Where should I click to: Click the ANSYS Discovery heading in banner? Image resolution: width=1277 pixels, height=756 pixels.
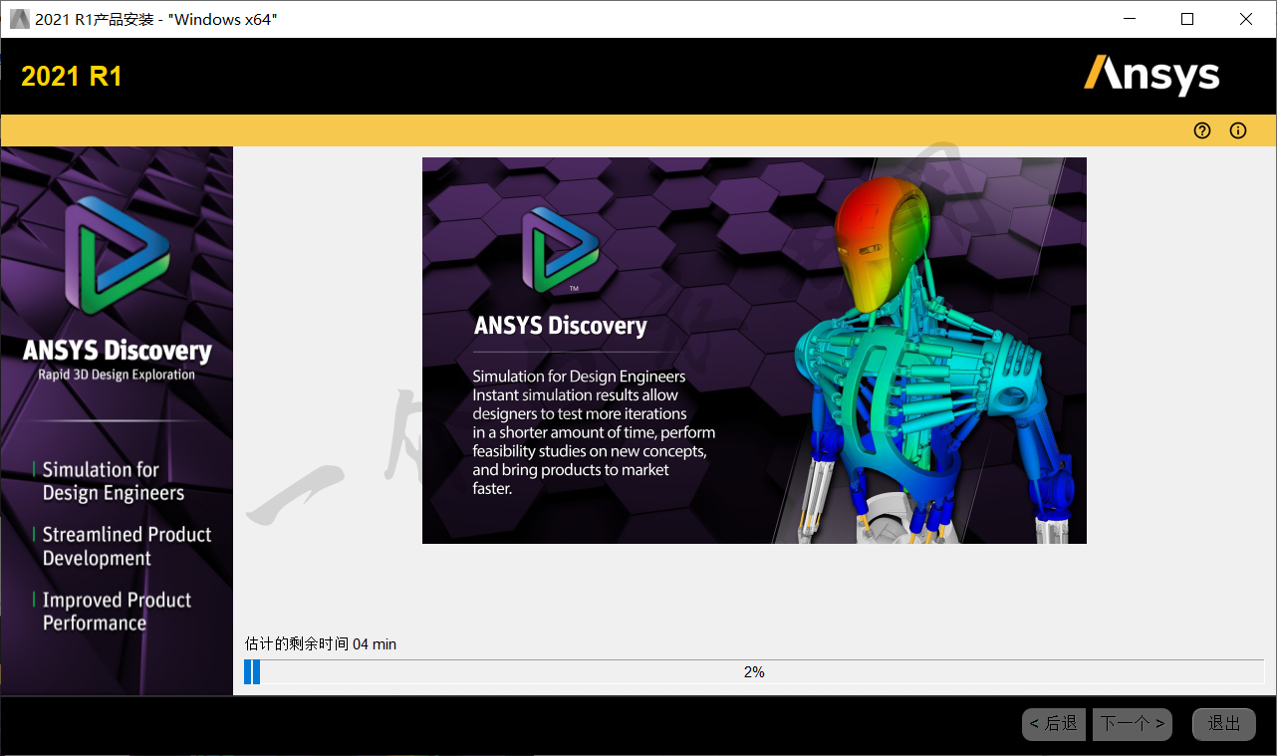point(560,326)
